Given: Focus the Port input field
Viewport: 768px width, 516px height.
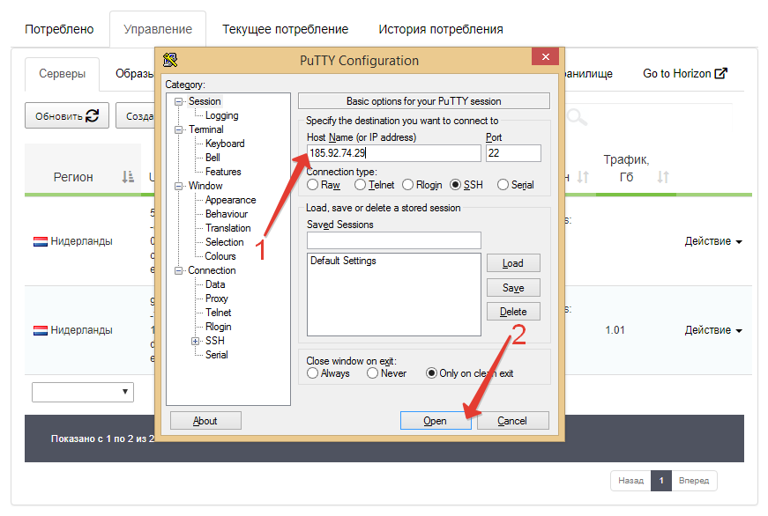Looking at the screenshot, I should click(513, 153).
